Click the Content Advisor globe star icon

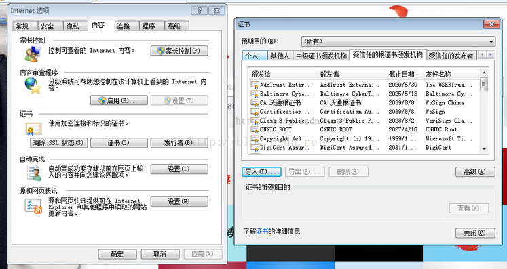coord(33,85)
